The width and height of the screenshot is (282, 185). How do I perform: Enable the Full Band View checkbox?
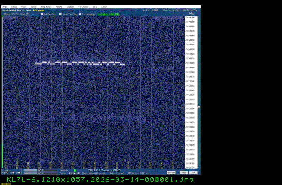click(42, 14)
